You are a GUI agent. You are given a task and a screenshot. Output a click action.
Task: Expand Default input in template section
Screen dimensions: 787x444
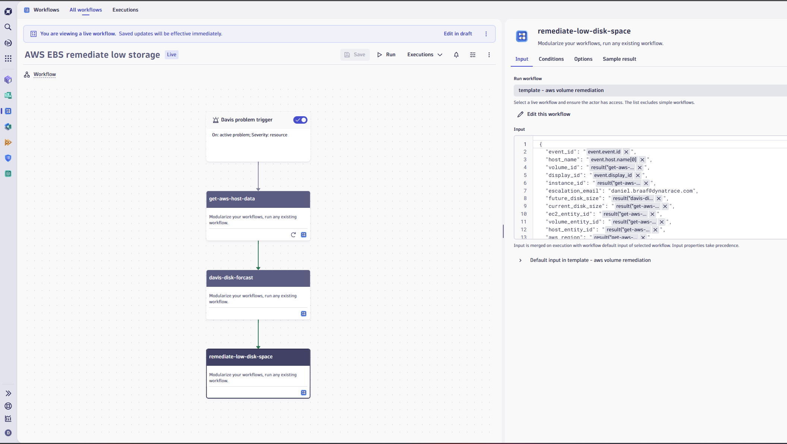520,260
